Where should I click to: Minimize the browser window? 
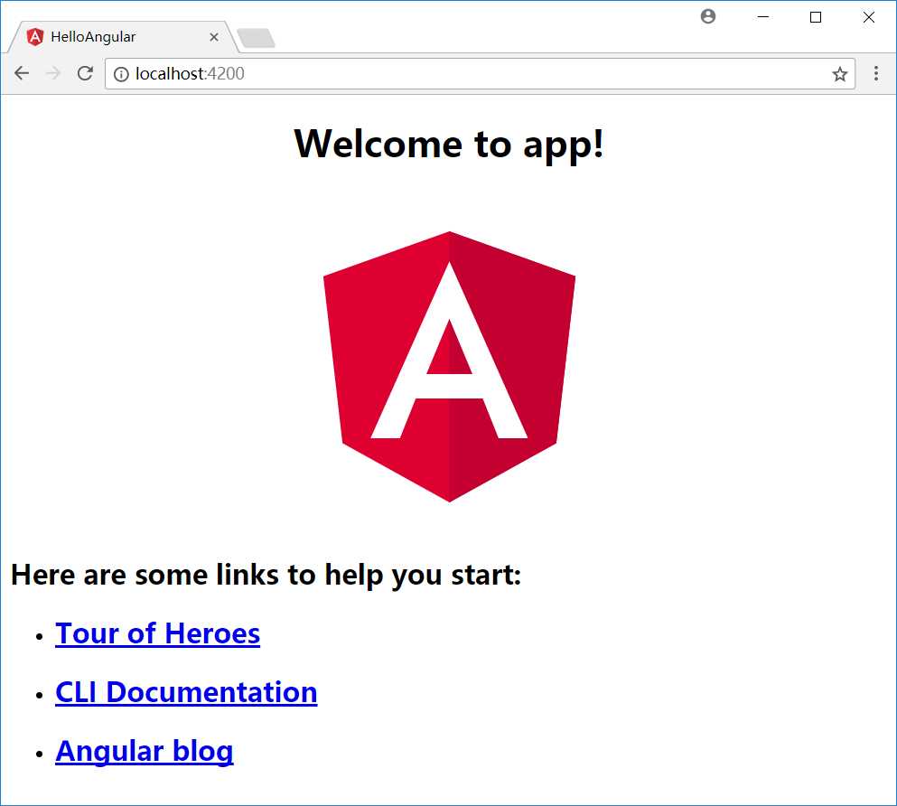762,17
